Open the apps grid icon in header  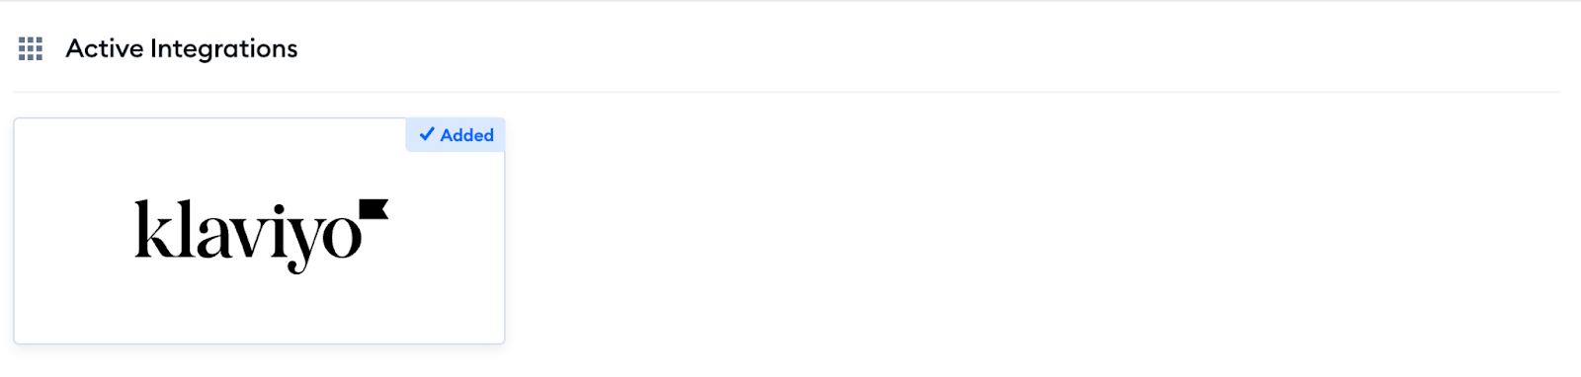[x=31, y=48]
